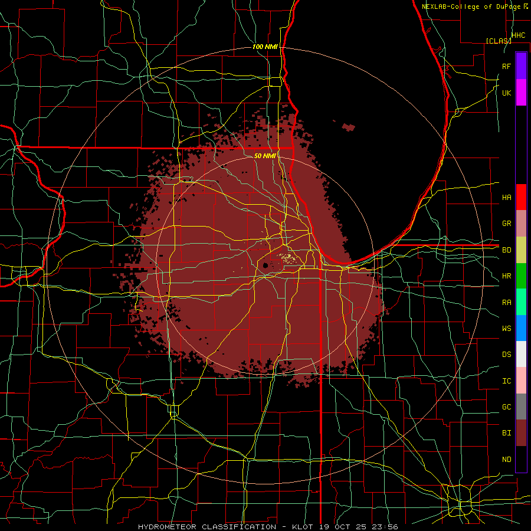Click the HR green color swatch

(x=521, y=276)
